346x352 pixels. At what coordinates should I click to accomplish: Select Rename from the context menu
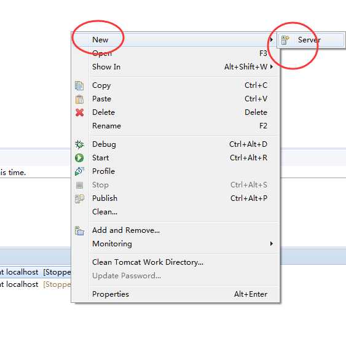(x=175, y=126)
